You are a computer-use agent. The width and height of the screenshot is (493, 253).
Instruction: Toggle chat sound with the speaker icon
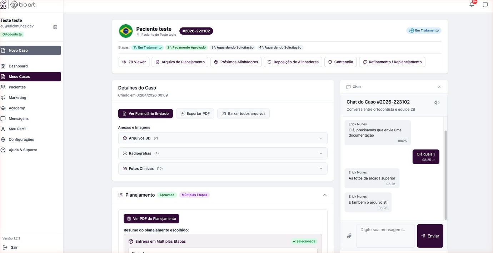[437, 102]
